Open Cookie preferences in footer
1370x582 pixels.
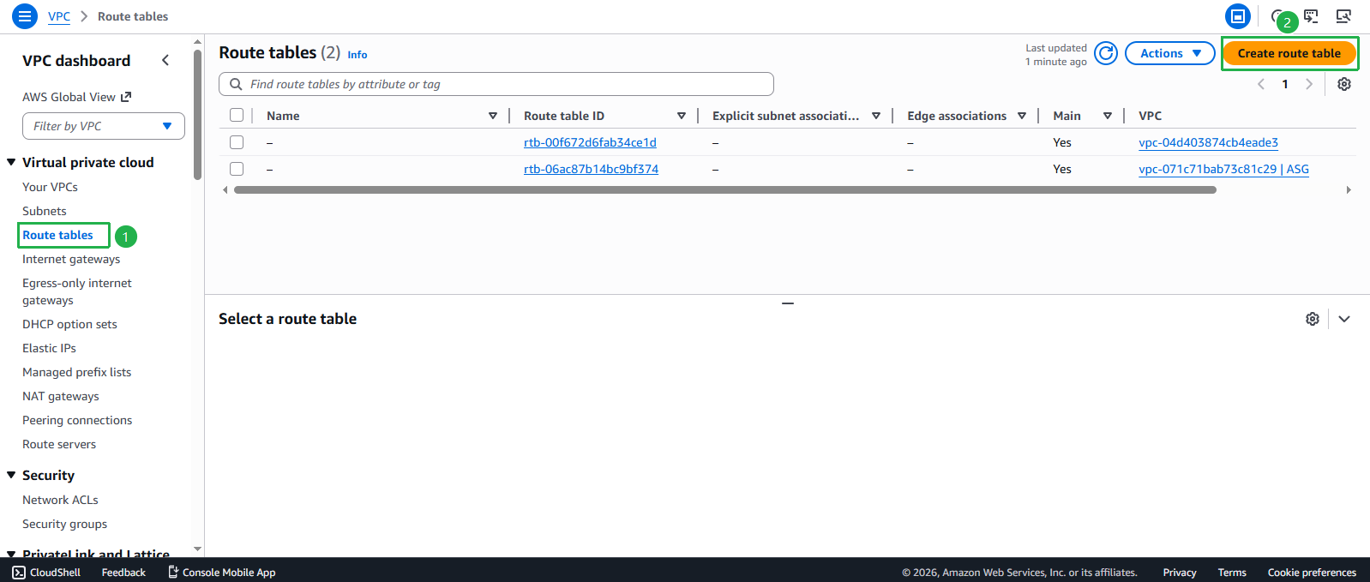click(1312, 572)
